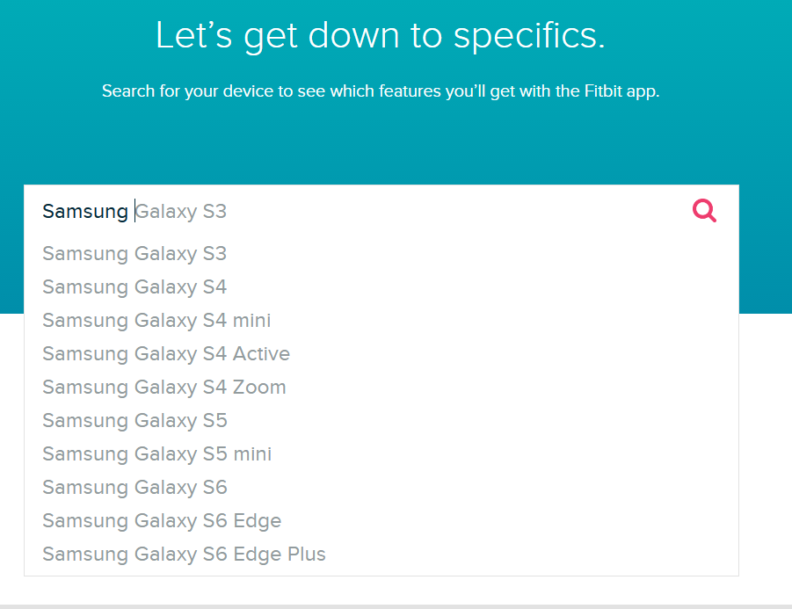The width and height of the screenshot is (792, 609).
Task: Pick Samsung Galaxy S5 mini suggestion
Action: (157, 453)
